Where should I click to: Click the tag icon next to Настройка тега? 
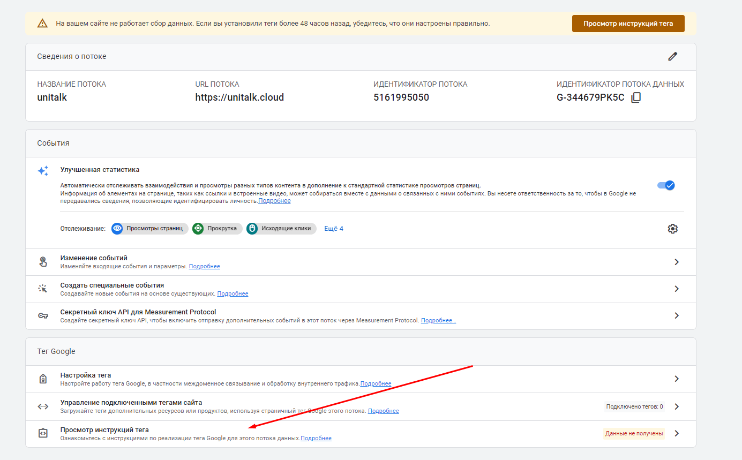point(43,379)
